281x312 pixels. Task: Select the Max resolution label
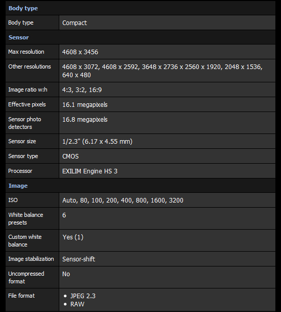point(26,52)
